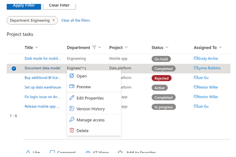Image resolution: width=236 pixels, height=157 pixels.
Task: Click mail icon on Release mobile app row
Action: 195,106
